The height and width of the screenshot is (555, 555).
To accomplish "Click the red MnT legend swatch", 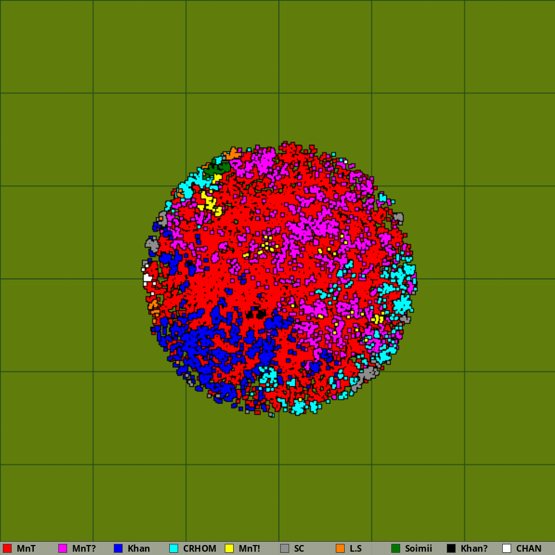I will tap(7, 548).
